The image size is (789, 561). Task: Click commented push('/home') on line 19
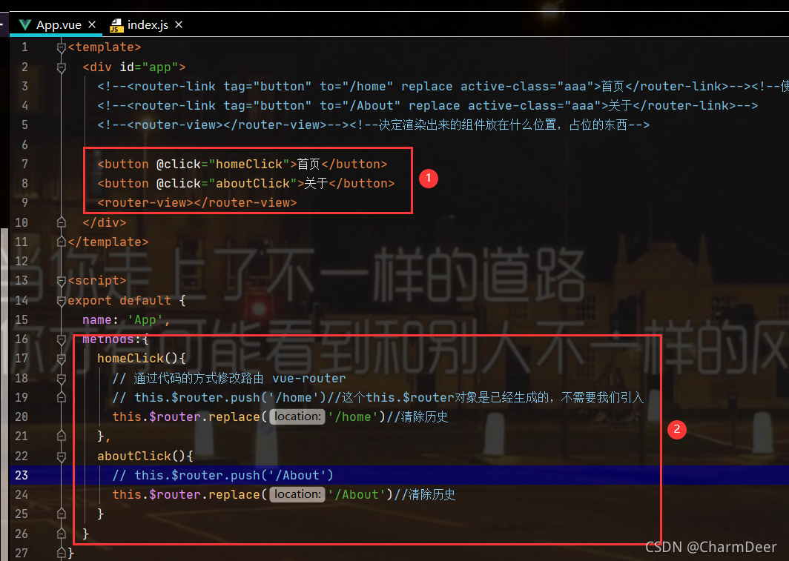278,398
